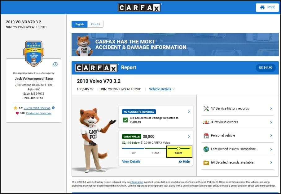
Task: Open the Customer Favorites link
Action: click(x=39, y=113)
